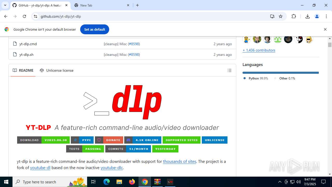Open the notification center icon
332x187 pixels.
[x=323, y=182]
